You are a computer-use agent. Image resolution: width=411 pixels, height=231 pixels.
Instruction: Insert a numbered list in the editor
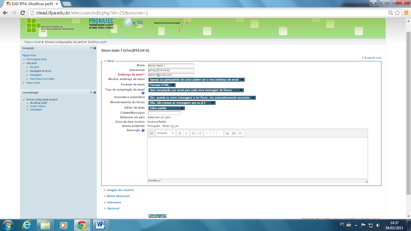[200, 133]
